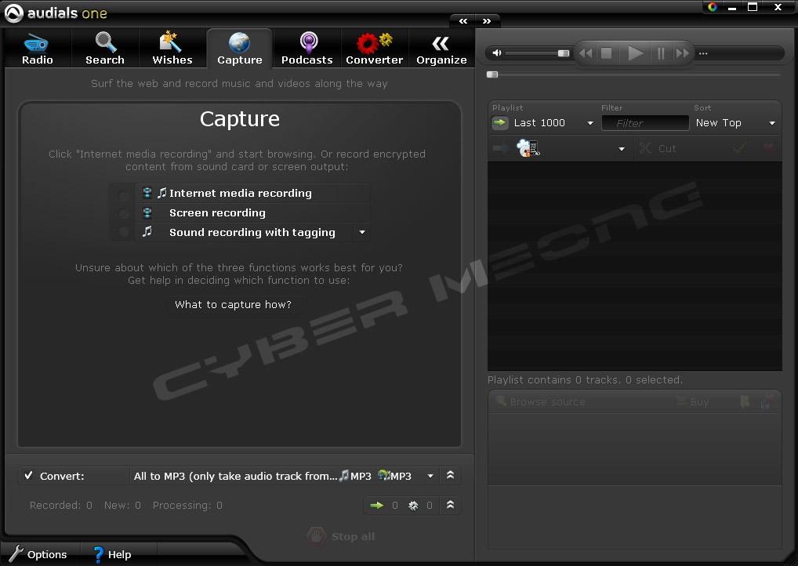Expand the device export dropdown arrow
This screenshot has width=798, height=566.
point(622,149)
